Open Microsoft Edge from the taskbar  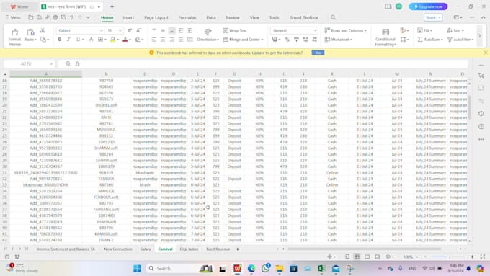tap(251, 268)
